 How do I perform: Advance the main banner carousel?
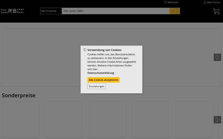pos(217,57)
